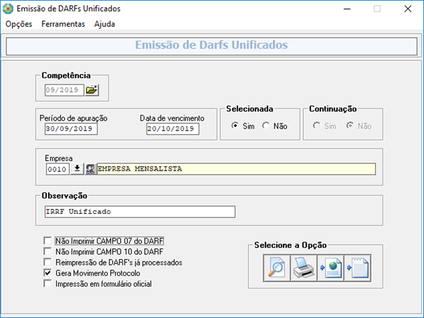The height and width of the screenshot is (318, 424).
Task: Click the EMPRESA MENSALISTA name field
Action: point(236,169)
